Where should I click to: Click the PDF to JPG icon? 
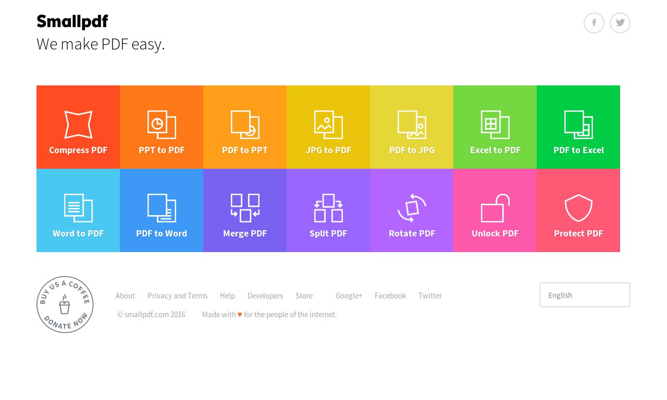click(x=412, y=124)
